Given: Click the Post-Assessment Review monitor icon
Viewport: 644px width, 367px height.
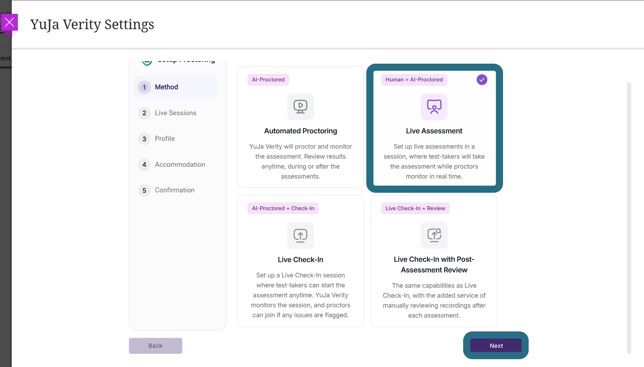Looking at the screenshot, I should 434,235.
